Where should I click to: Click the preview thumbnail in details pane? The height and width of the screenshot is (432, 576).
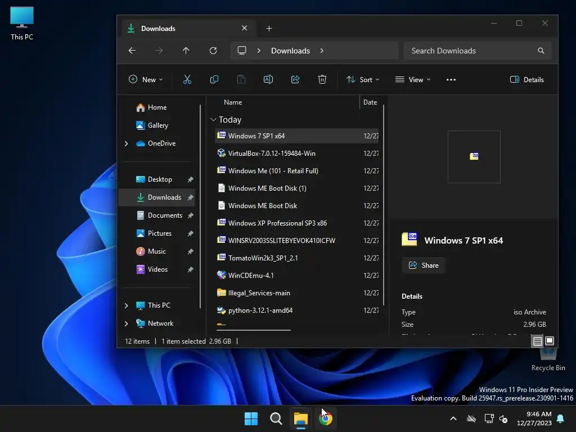tap(474, 157)
